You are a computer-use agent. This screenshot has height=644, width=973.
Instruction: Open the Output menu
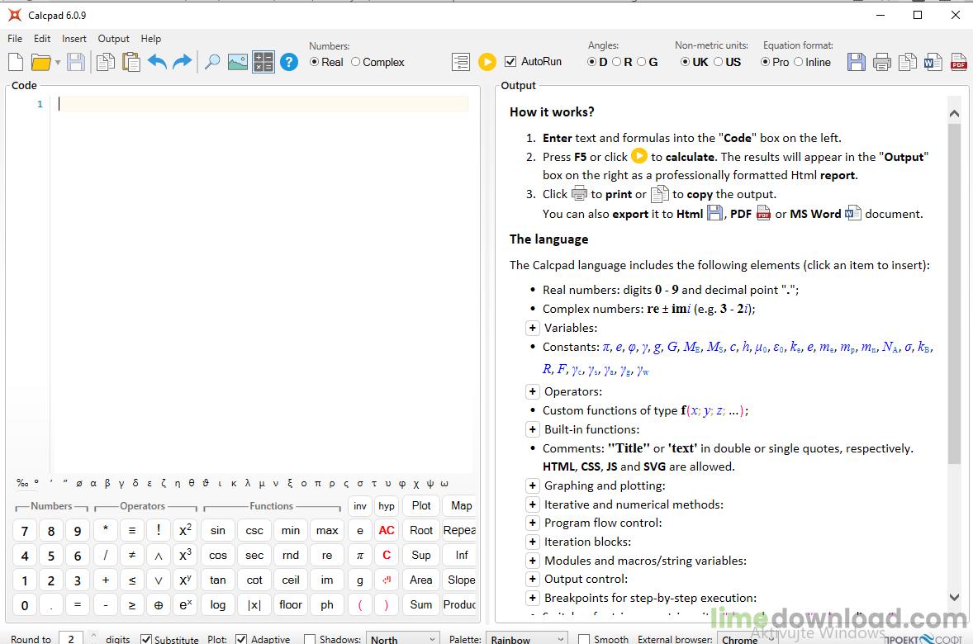point(113,39)
